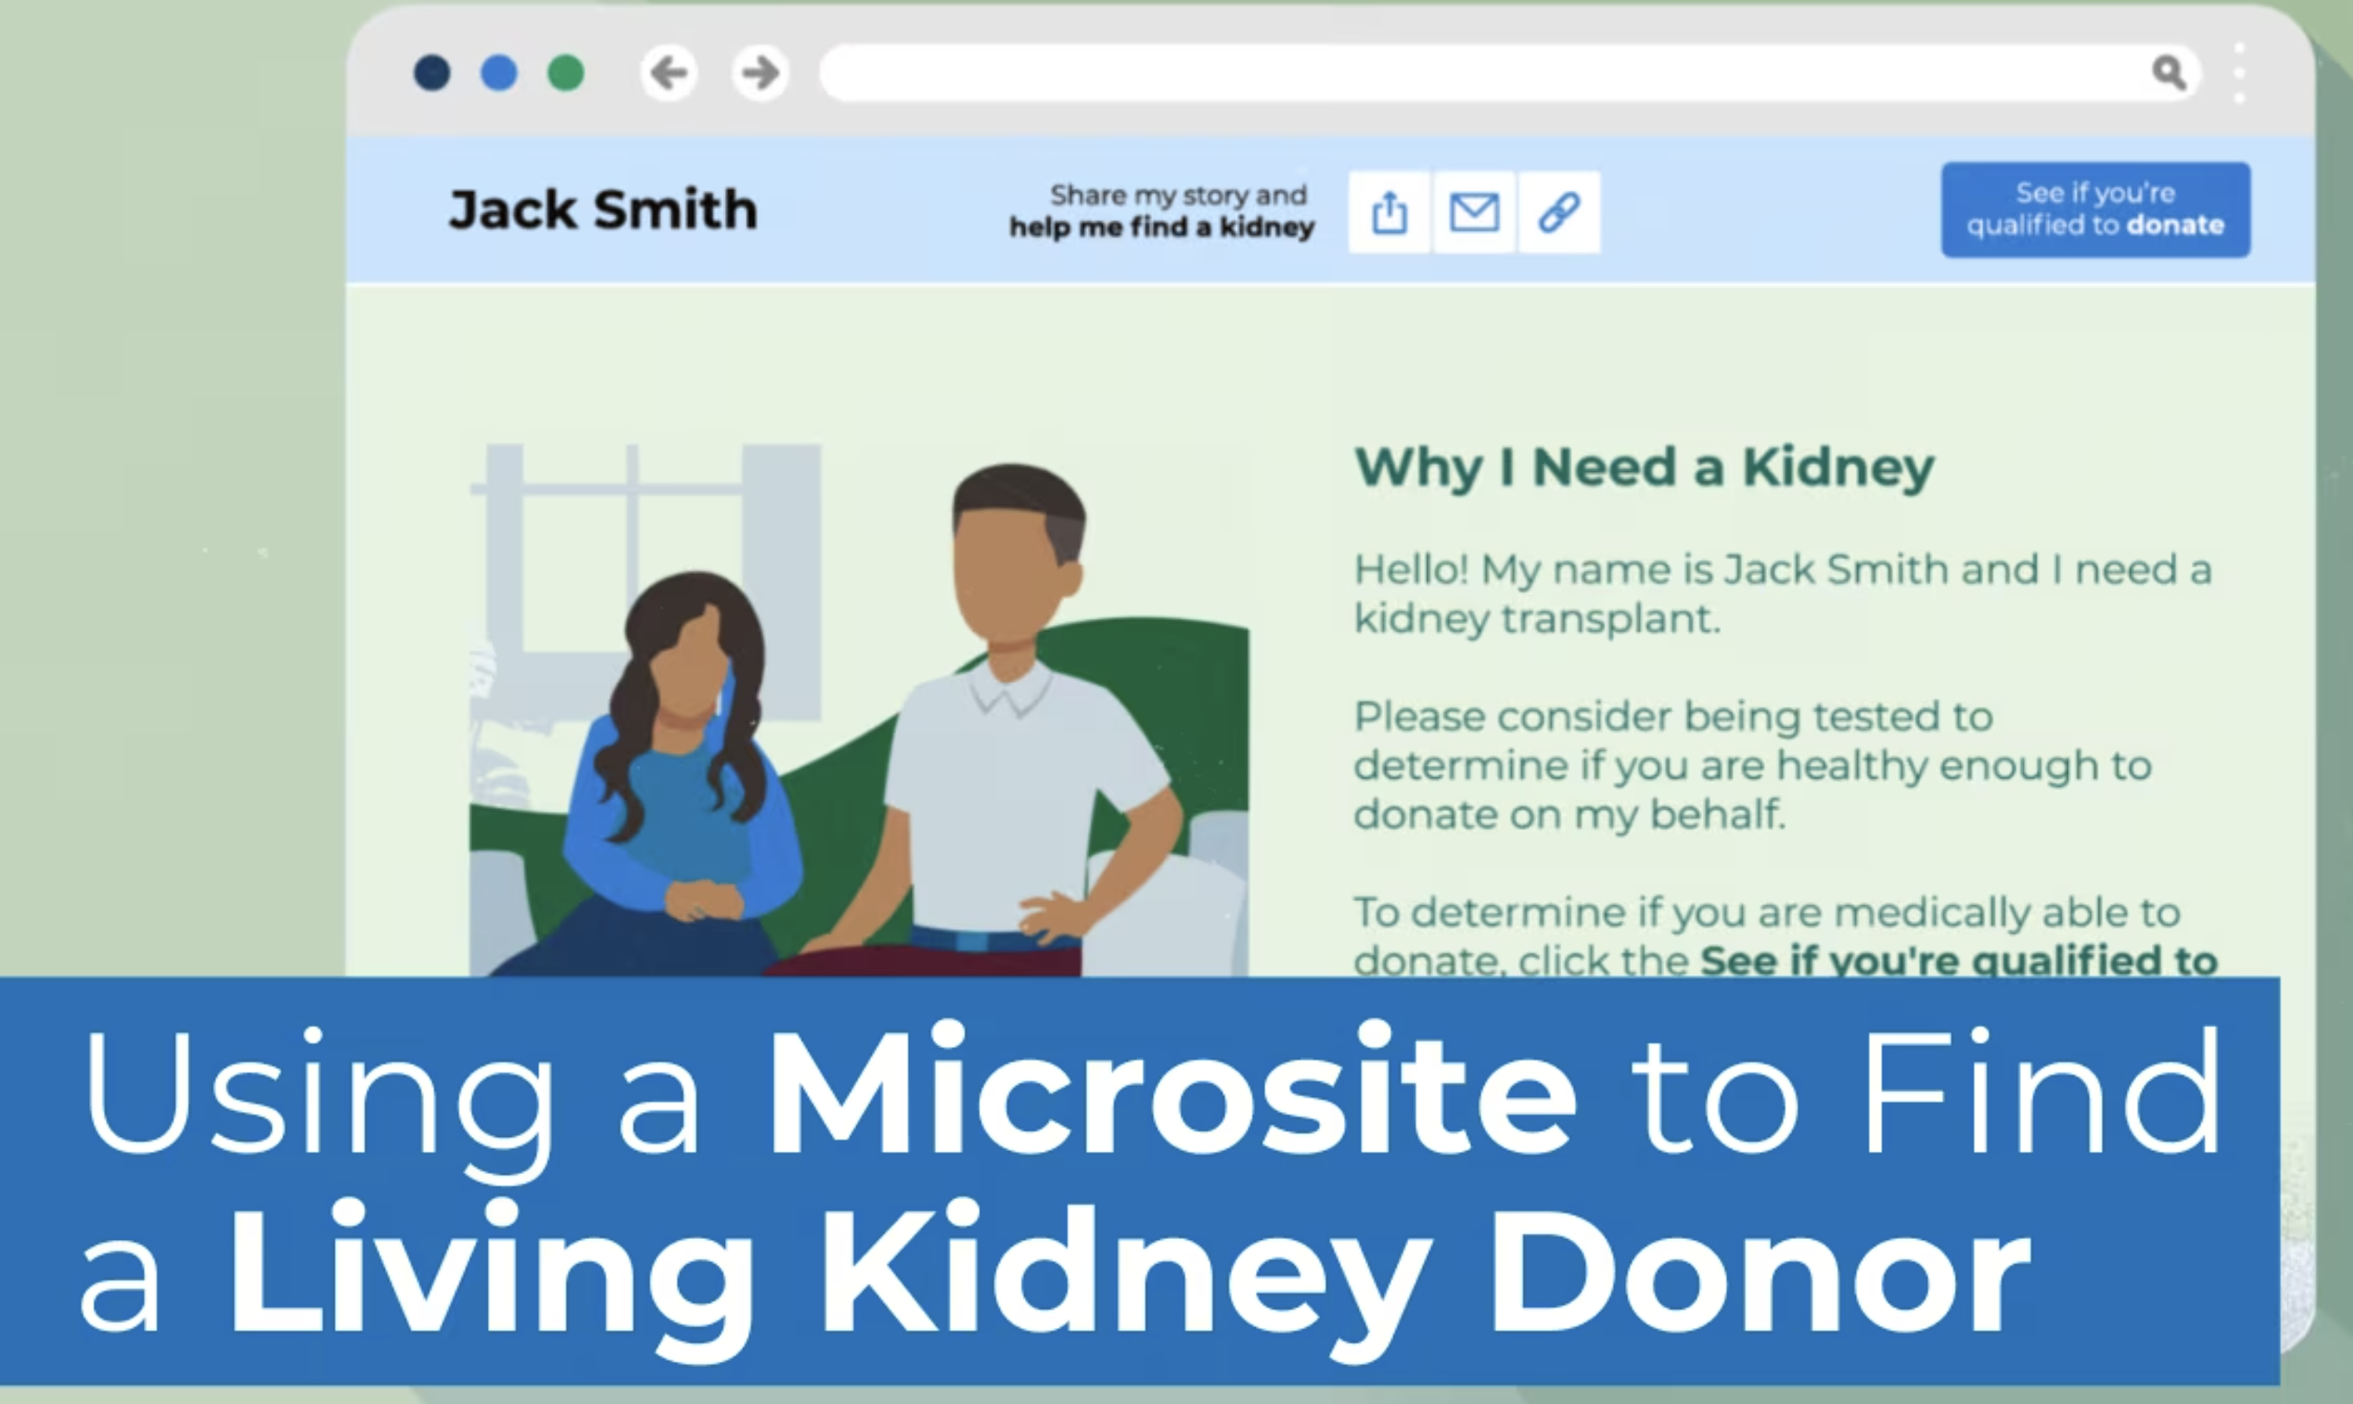Click the help me find a kidney text
Viewport: 2353px width, 1404px height.
coord(1162,227)
